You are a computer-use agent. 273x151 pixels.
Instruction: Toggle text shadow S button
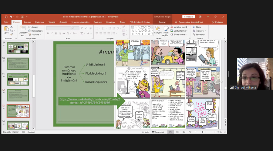coord(60,33)
